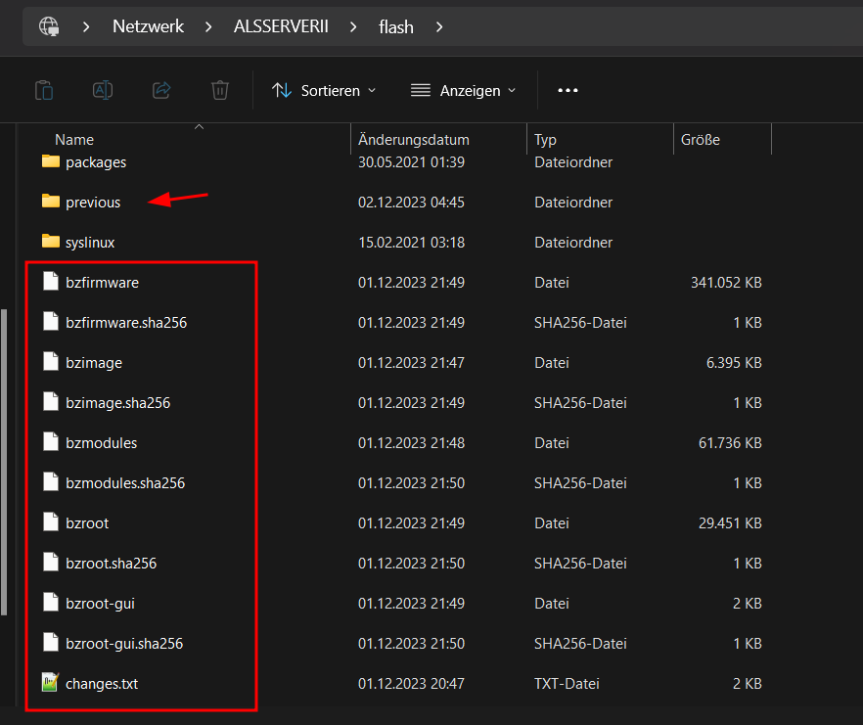Expand the chevron after Netzwerk in path

pos(208,27)
